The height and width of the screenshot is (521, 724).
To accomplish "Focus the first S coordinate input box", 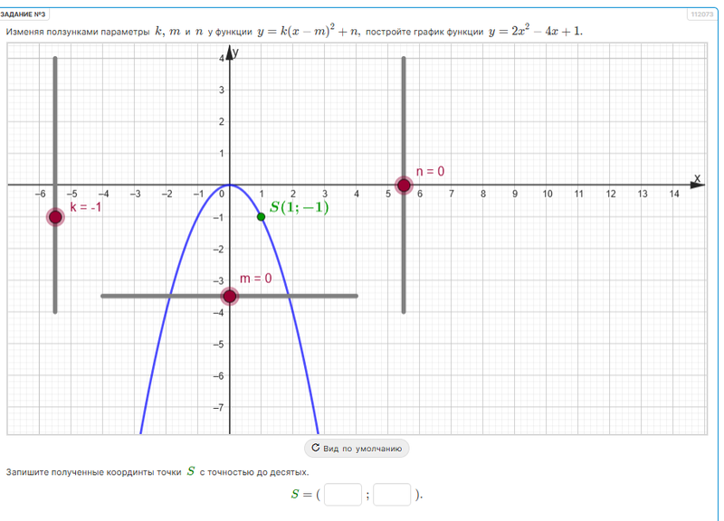I will 343,495.
